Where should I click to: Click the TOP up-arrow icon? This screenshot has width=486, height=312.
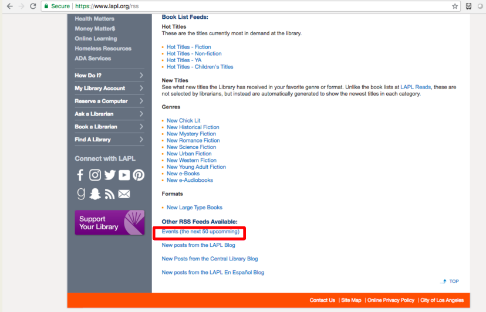tap(444, 282)
